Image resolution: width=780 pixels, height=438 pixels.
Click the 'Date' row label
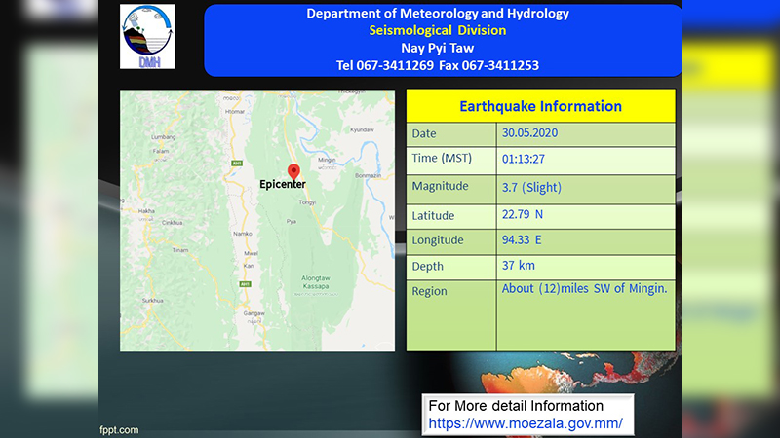point(424,133)
